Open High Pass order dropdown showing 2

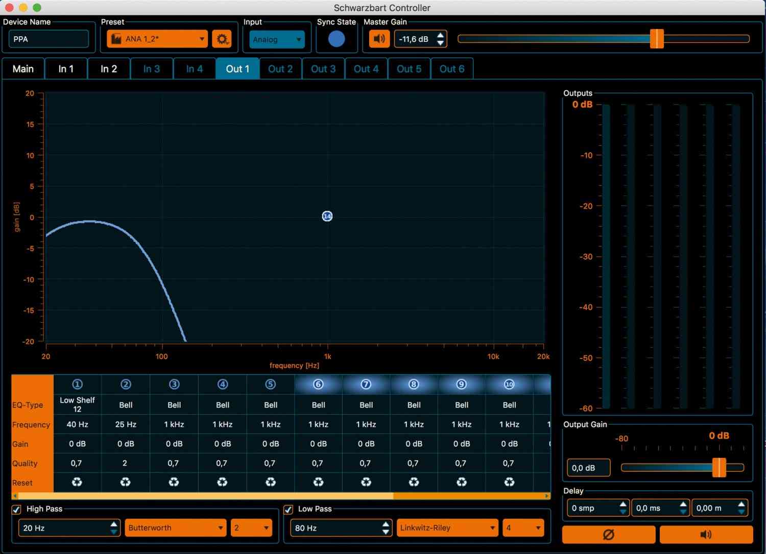click(251, 528)
